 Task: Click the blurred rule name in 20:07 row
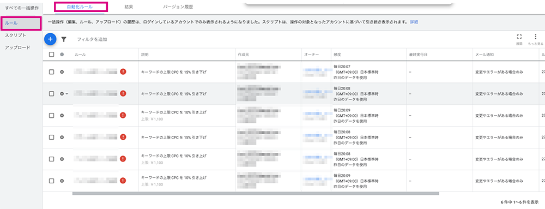96,72
